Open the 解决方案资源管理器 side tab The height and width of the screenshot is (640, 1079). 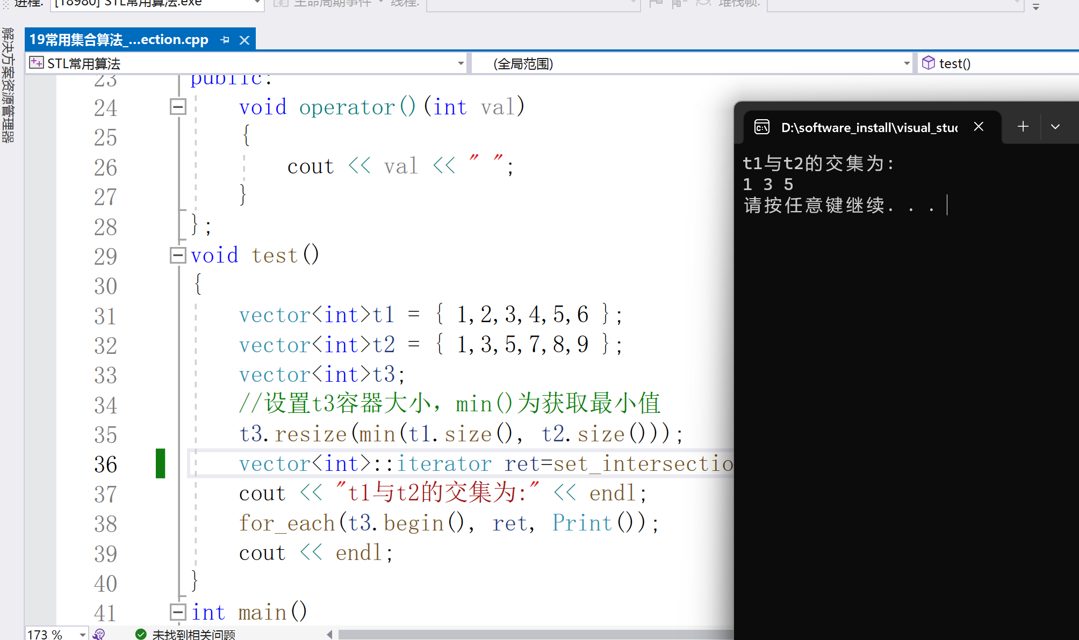click(x=8, y=86)
